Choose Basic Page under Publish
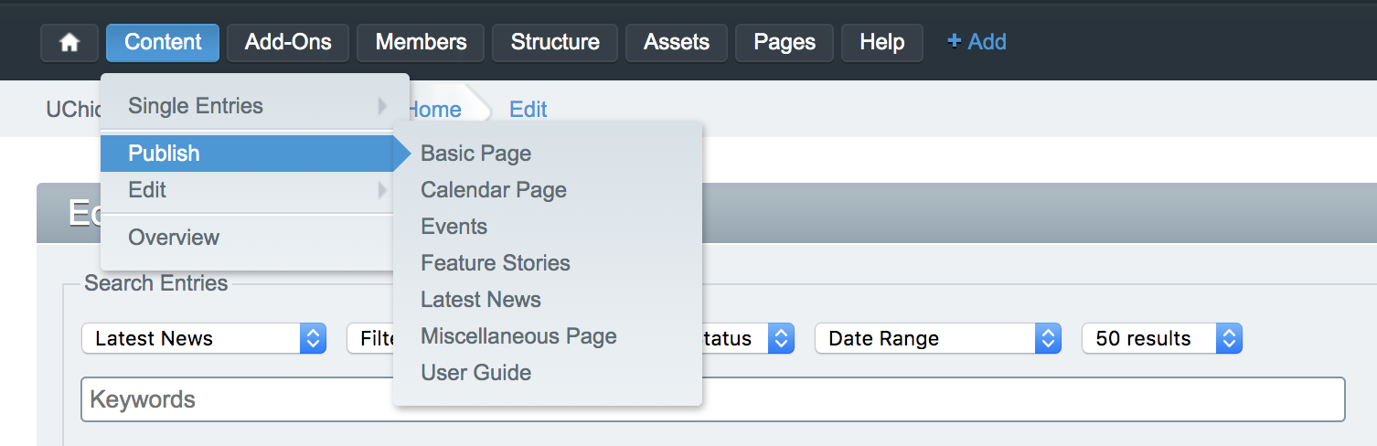 tap(475, 154)
